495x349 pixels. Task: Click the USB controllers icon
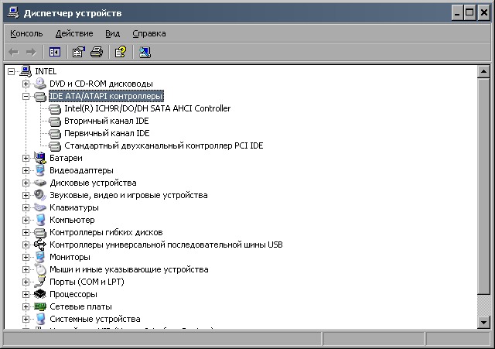click(x=40, y=245)
